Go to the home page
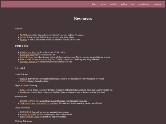 (x=94, y=4)
